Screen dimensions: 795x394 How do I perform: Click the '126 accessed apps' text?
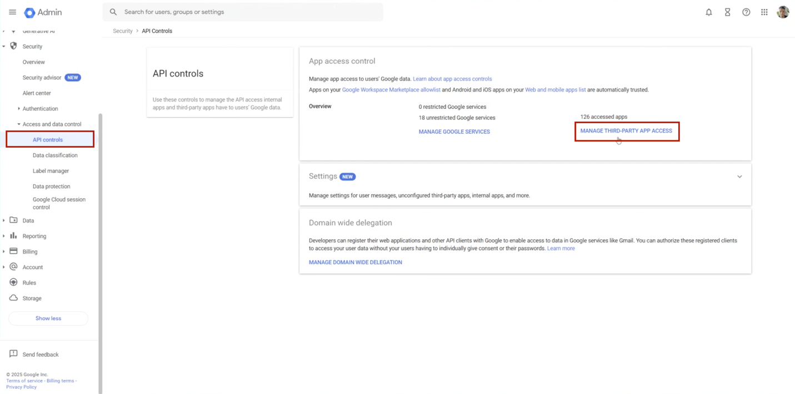pyautogui.click(x=603, y=117)
